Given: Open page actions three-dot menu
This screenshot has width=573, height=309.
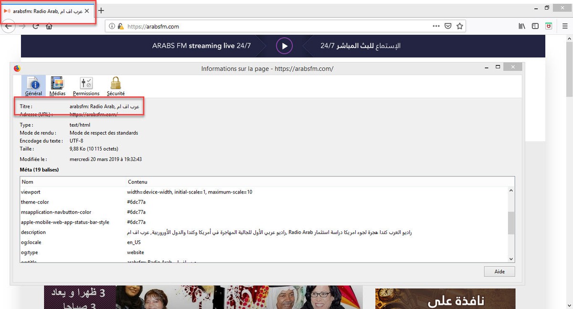Looking at the screenshot, I should coord(436,26).
